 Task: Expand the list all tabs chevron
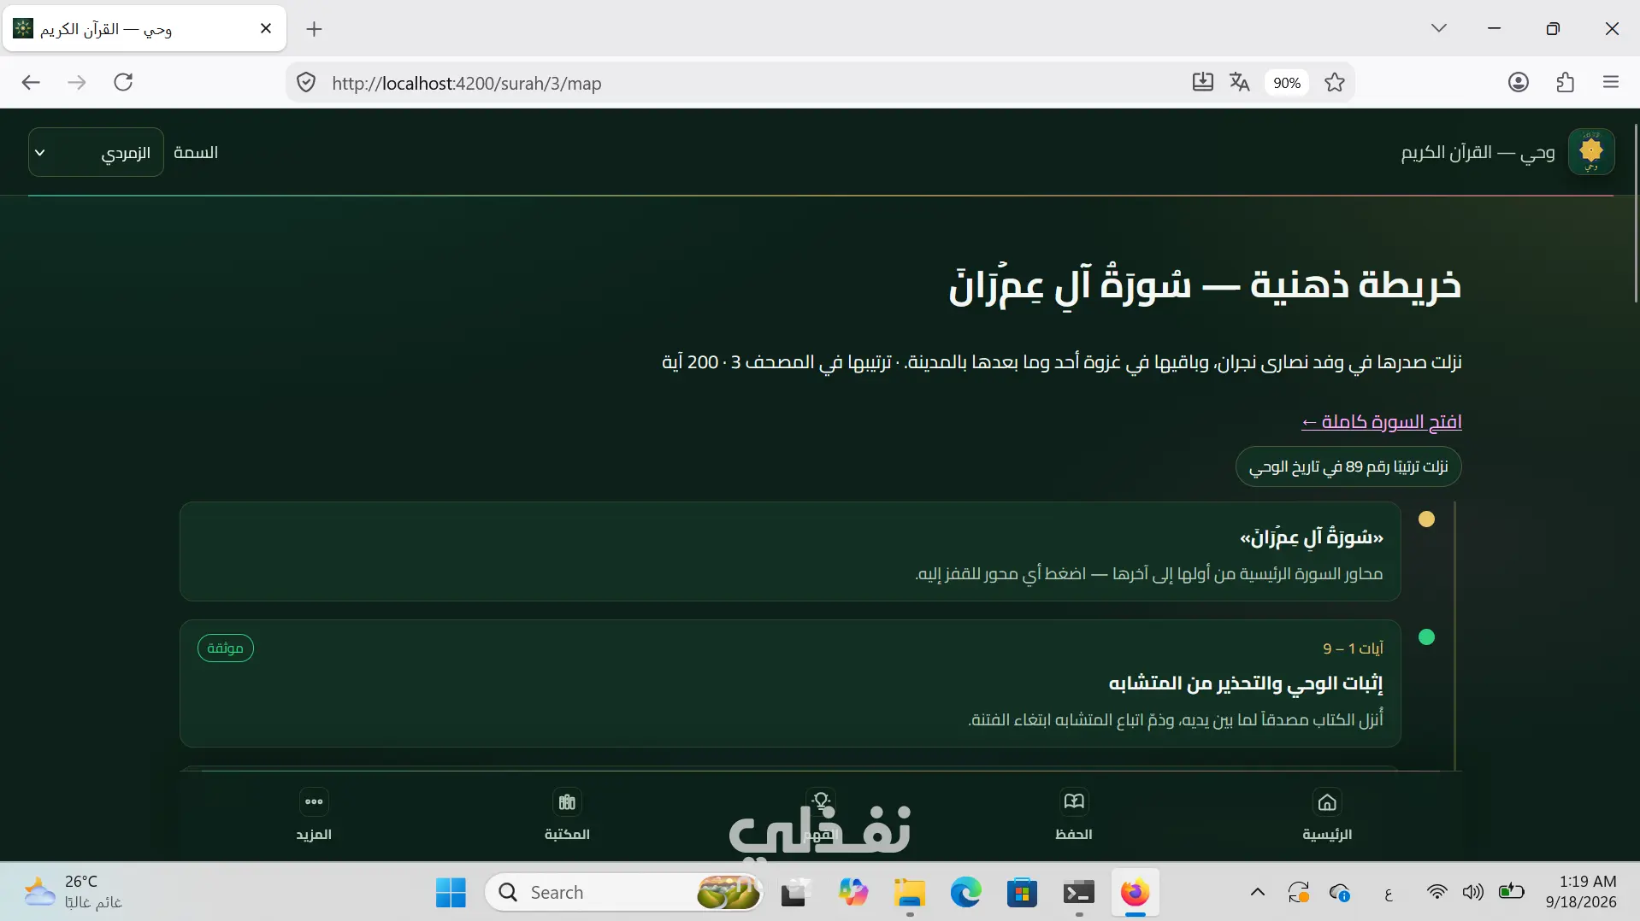tap(1439, 28)
